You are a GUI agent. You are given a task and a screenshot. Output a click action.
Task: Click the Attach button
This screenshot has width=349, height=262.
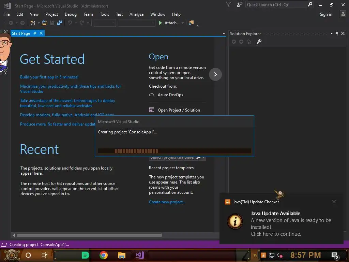169,23
